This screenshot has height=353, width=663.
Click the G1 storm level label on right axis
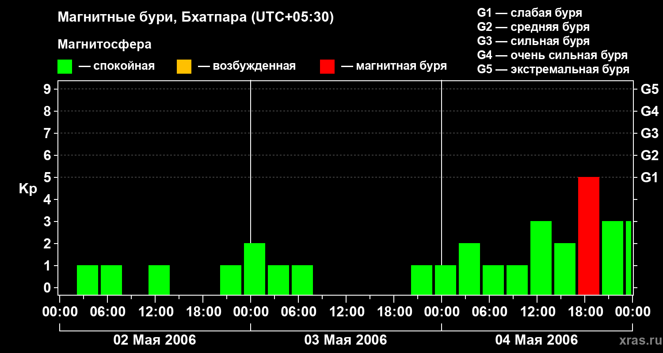649,177
